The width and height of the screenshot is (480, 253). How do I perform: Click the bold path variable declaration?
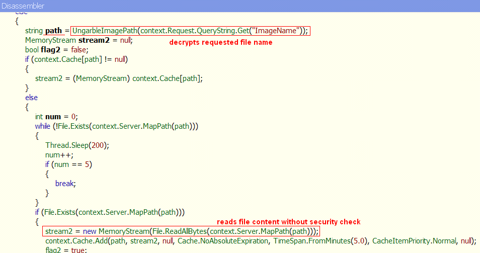click(53, 31)
